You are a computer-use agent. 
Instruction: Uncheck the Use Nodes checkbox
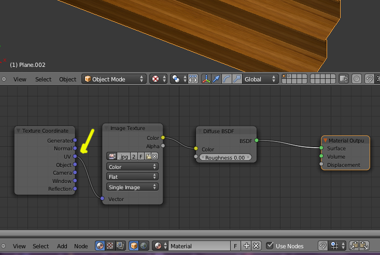[x=270, y=246]
